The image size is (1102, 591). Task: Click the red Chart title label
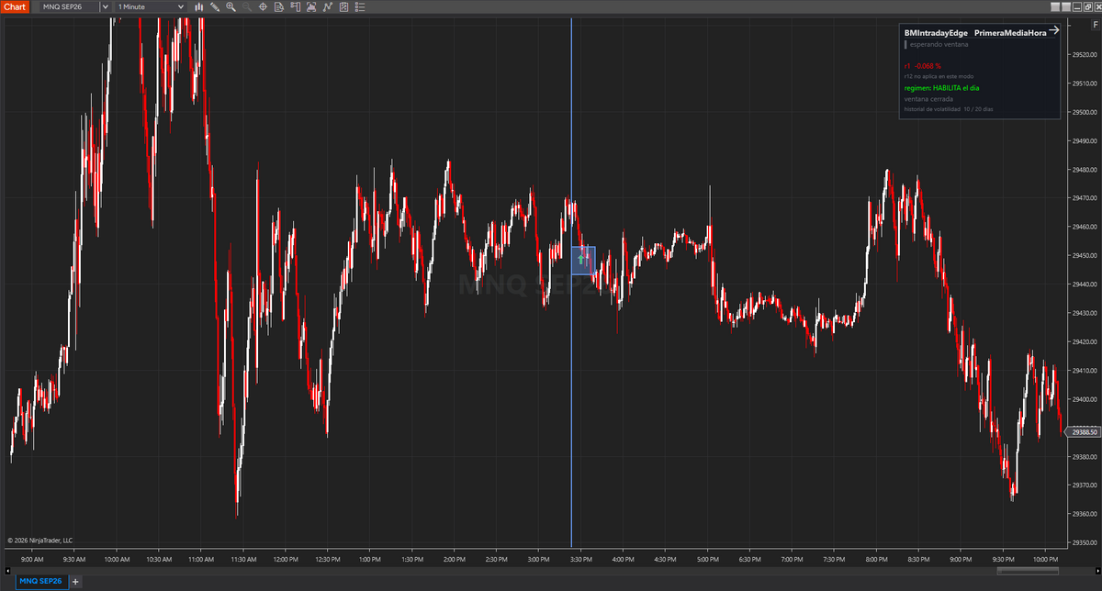coord(17,6)
